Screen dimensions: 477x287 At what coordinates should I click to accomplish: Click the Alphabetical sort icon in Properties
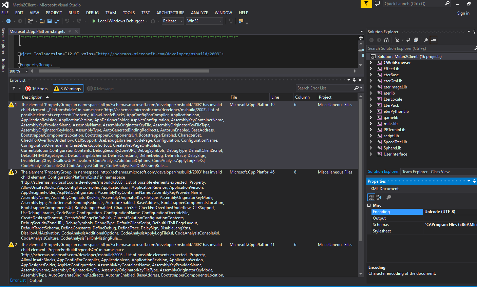379,197
